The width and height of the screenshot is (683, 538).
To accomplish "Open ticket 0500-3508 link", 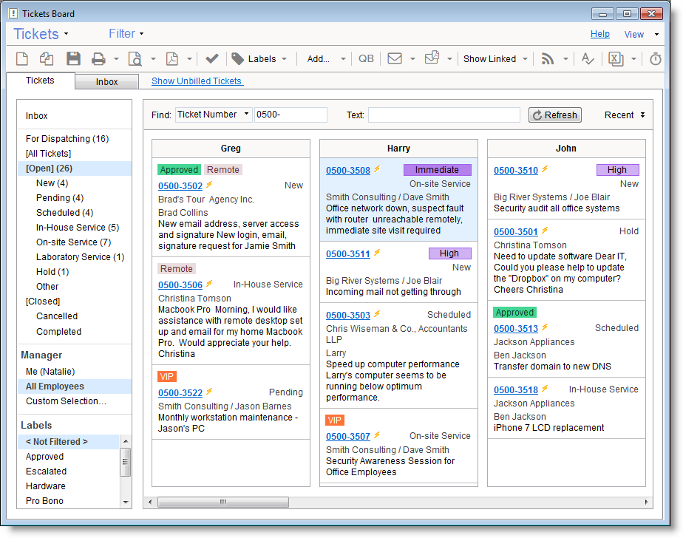I will (x=348, y=171).
